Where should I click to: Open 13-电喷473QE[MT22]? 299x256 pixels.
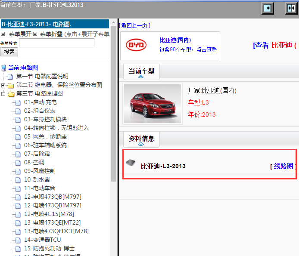pyautogui.click(x=53, y=223)
